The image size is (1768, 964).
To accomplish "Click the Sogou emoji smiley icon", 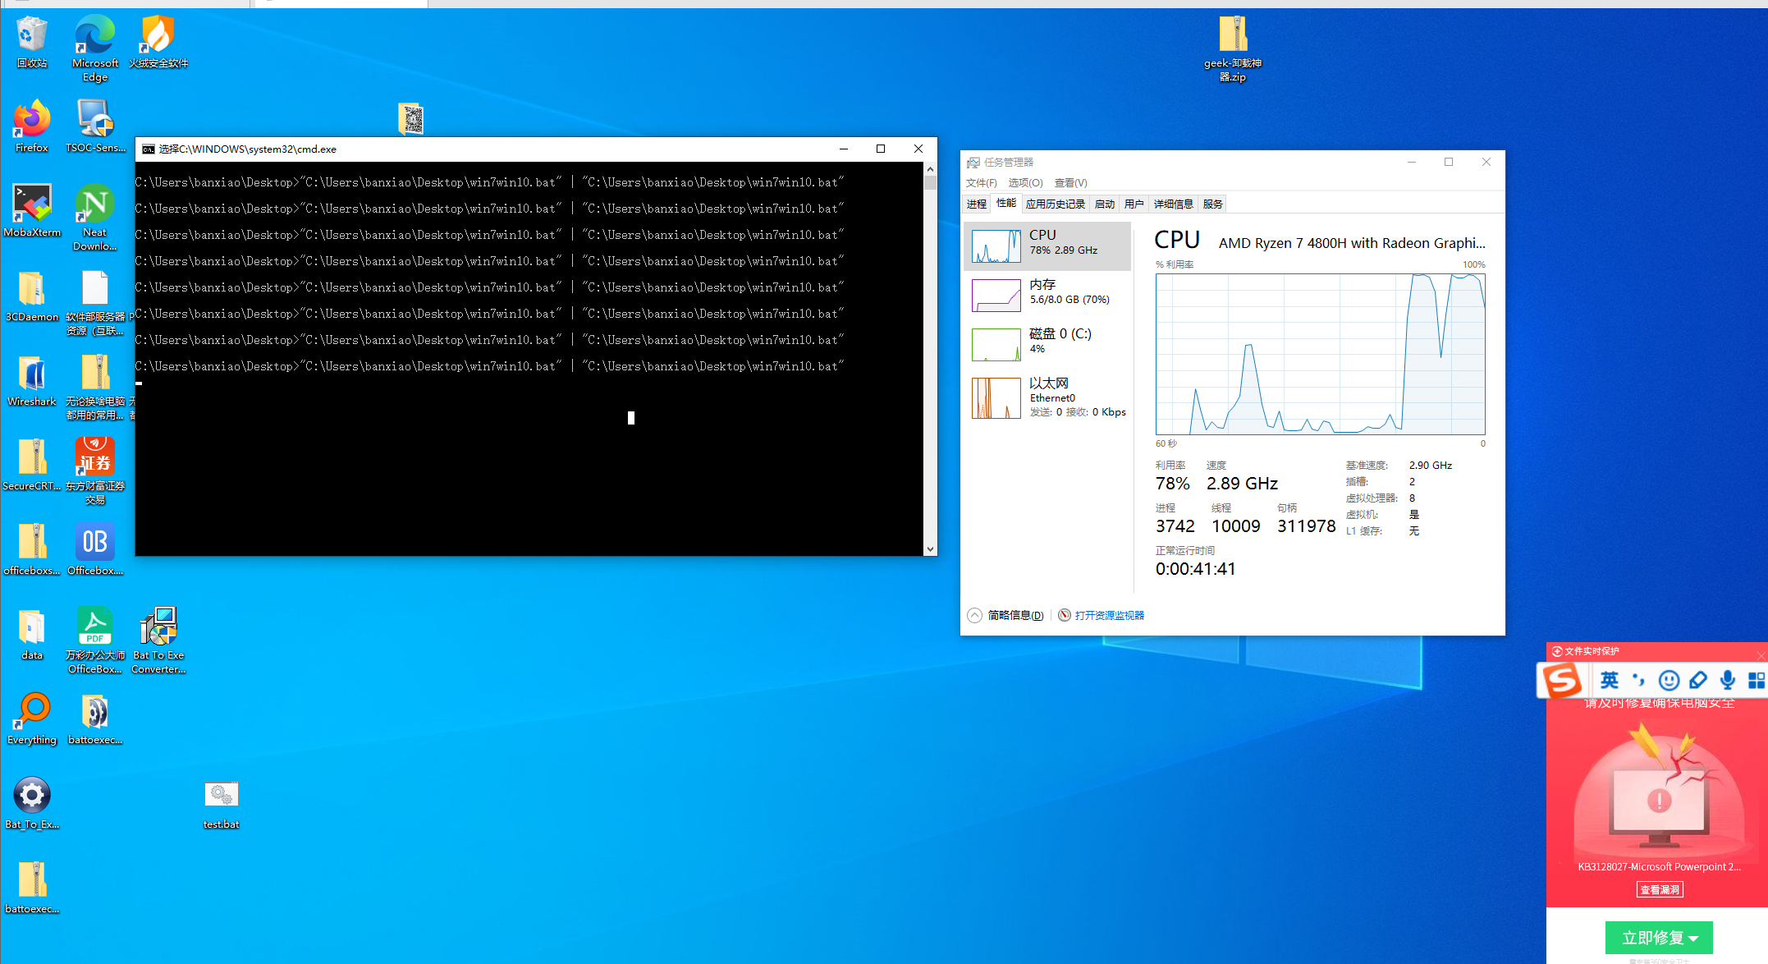I will tap(1668, 680).
